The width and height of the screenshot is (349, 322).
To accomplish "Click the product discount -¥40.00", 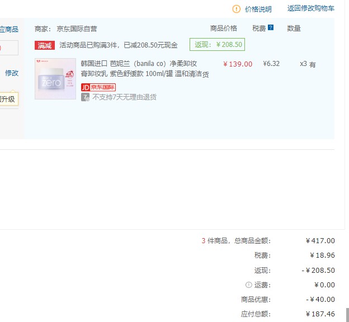I will (320, 300).
